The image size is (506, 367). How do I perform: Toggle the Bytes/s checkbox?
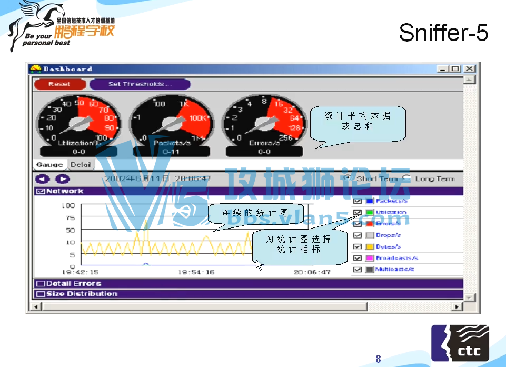357,246
